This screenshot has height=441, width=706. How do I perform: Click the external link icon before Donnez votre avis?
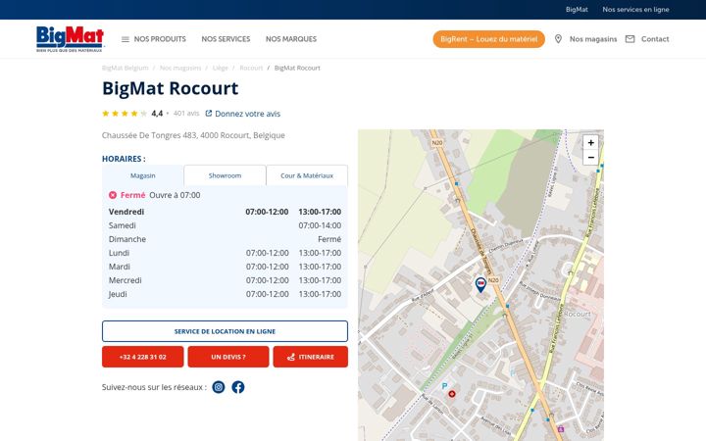[x=209, y=114]
